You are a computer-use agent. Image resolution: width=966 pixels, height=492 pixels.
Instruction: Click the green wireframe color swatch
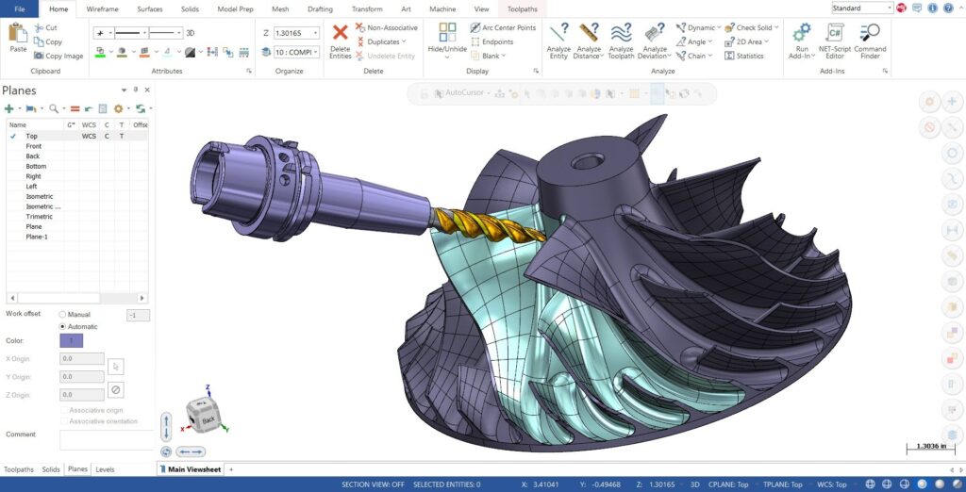100,53
